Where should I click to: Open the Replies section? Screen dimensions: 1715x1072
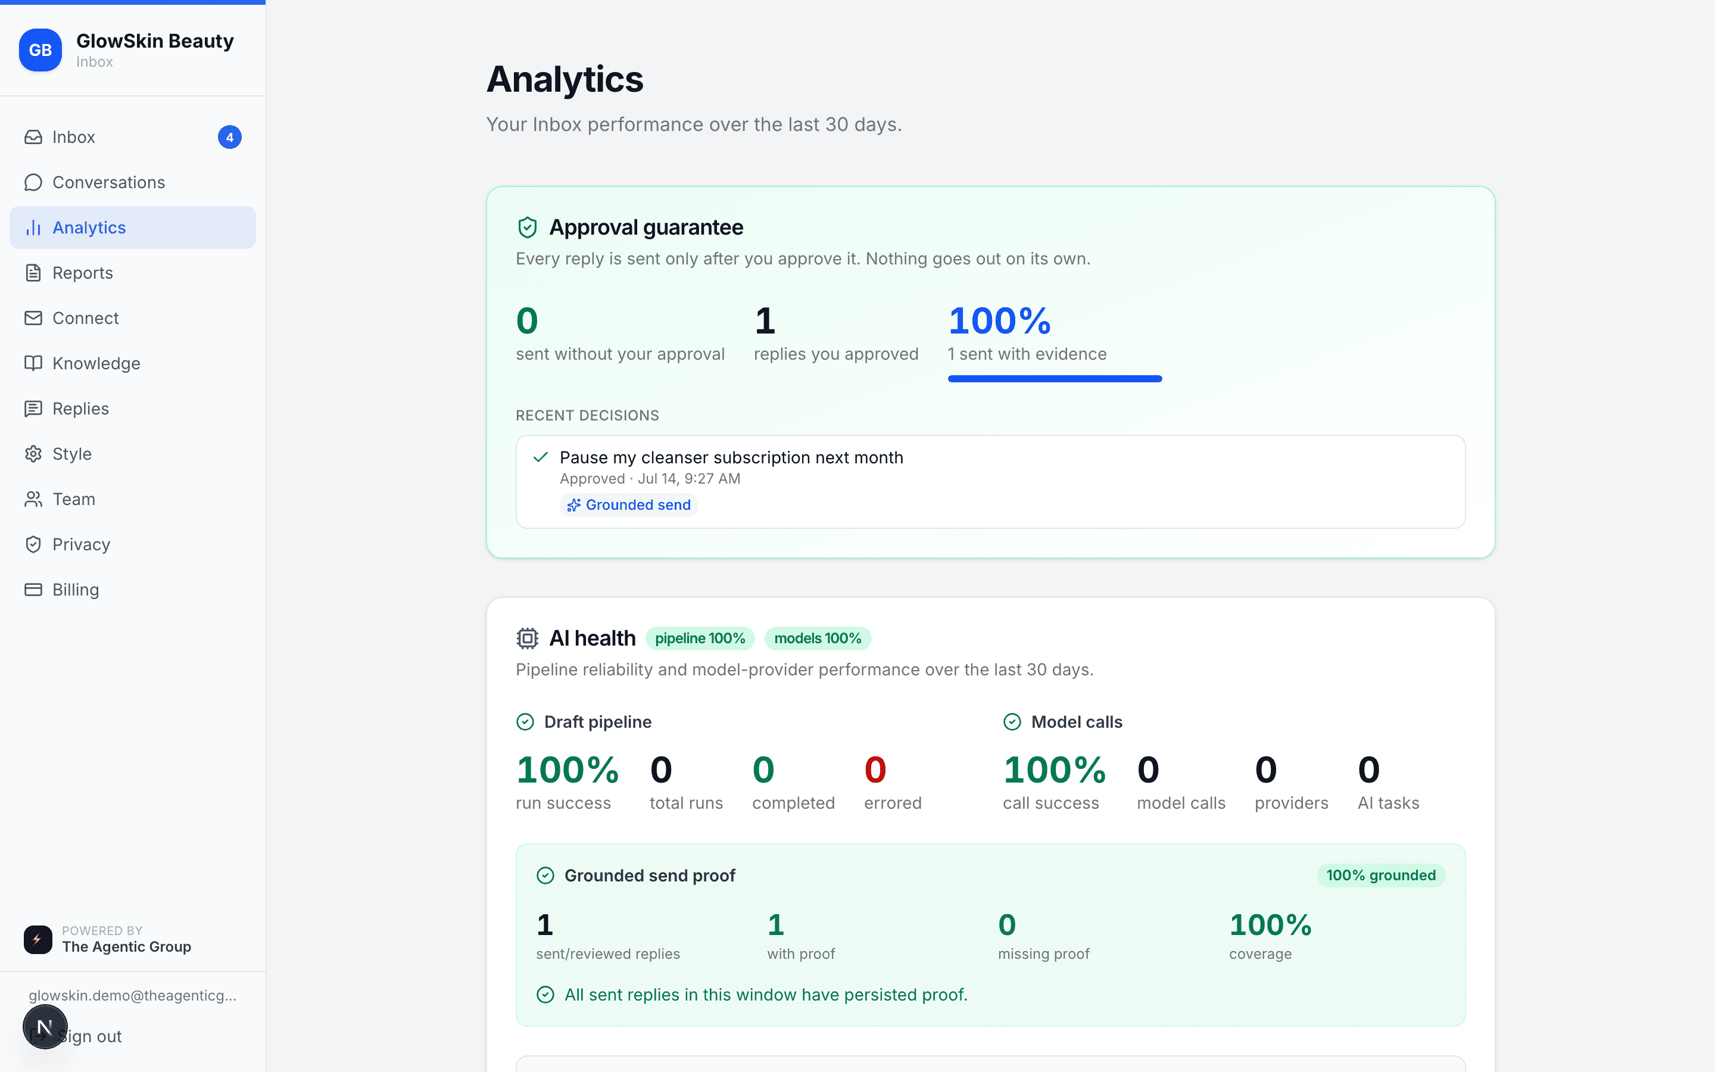click(x=133, y=409)
